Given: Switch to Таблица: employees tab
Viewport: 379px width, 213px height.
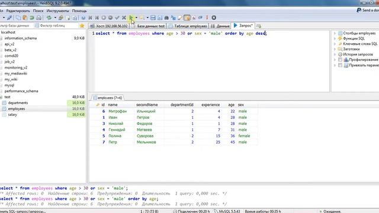Looking at the screenshot, I should point(188,26).
